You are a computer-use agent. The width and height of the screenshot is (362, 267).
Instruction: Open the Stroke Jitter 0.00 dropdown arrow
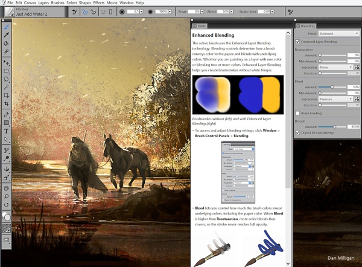273,11
